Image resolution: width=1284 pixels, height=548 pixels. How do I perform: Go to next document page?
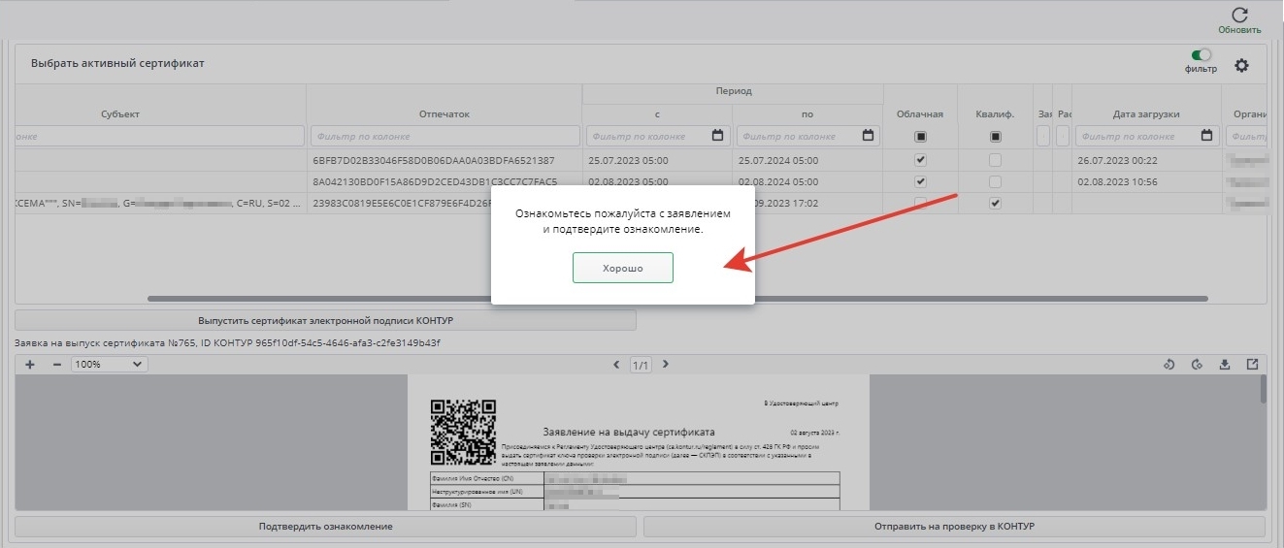click(665, 365)
